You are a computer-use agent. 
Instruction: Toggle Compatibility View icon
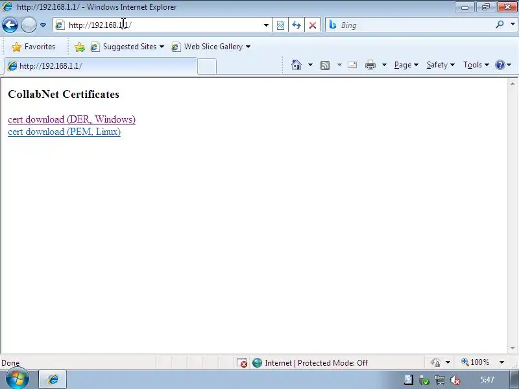click(280, 25)
